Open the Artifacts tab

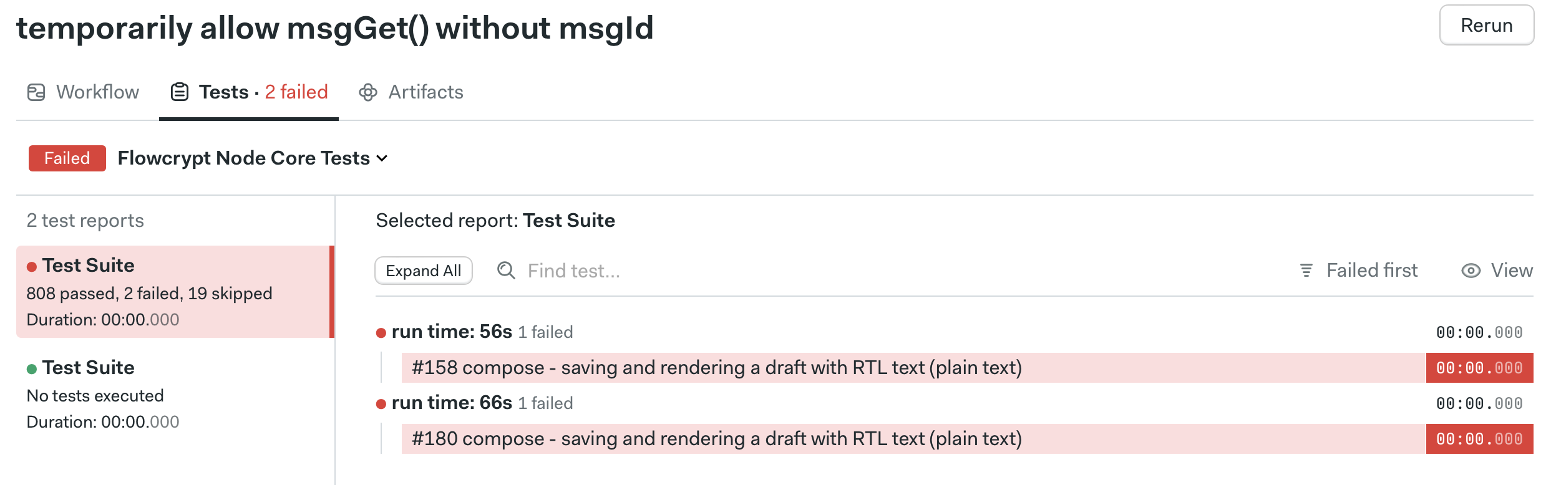point(425,92)
